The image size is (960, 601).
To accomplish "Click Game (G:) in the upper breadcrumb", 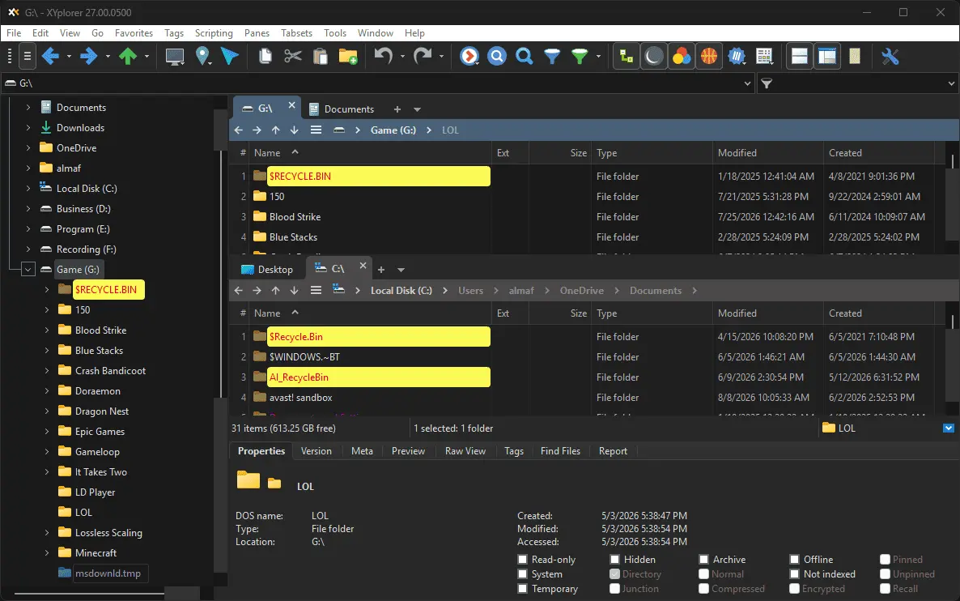I will click(393, 130).
